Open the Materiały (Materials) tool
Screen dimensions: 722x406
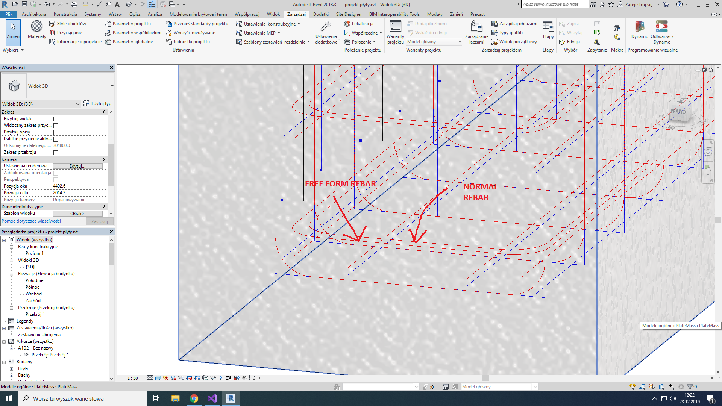point(37,29)
